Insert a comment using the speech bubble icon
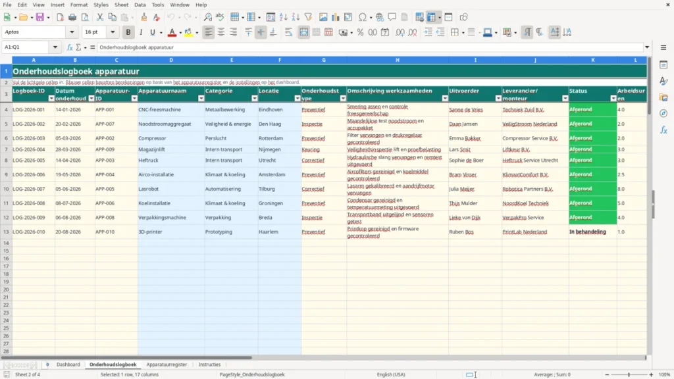The width and height of the screenshot is (674, 379). 392,17
